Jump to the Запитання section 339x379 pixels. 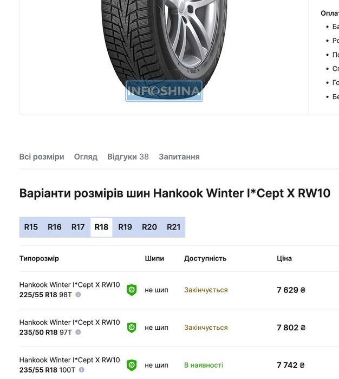coord(179,157)
